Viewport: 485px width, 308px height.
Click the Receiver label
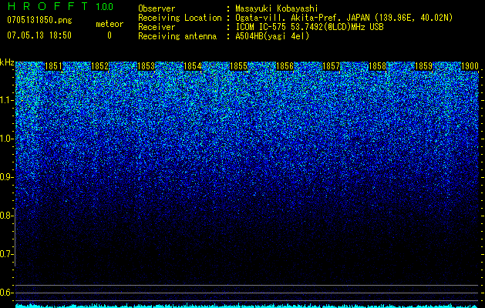click(157, 27)
